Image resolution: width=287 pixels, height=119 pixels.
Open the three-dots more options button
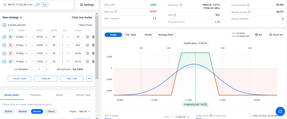click(x=89, y=78)
